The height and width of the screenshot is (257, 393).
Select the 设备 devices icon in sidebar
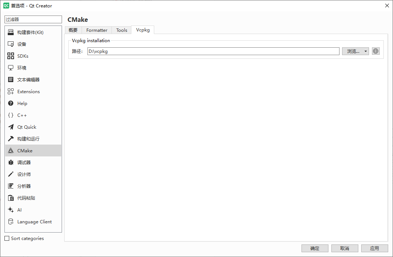(x=11, y=44)
